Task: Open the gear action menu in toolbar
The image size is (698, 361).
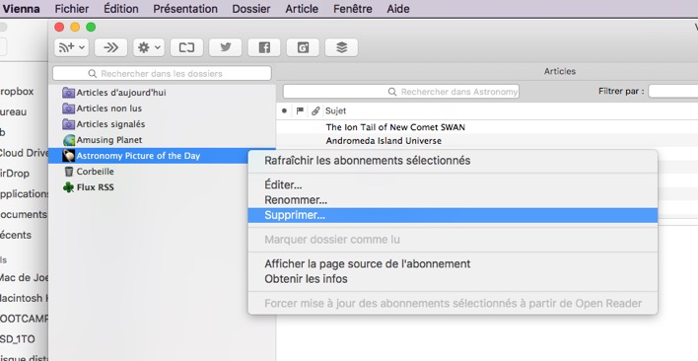Action: (149, 47)
